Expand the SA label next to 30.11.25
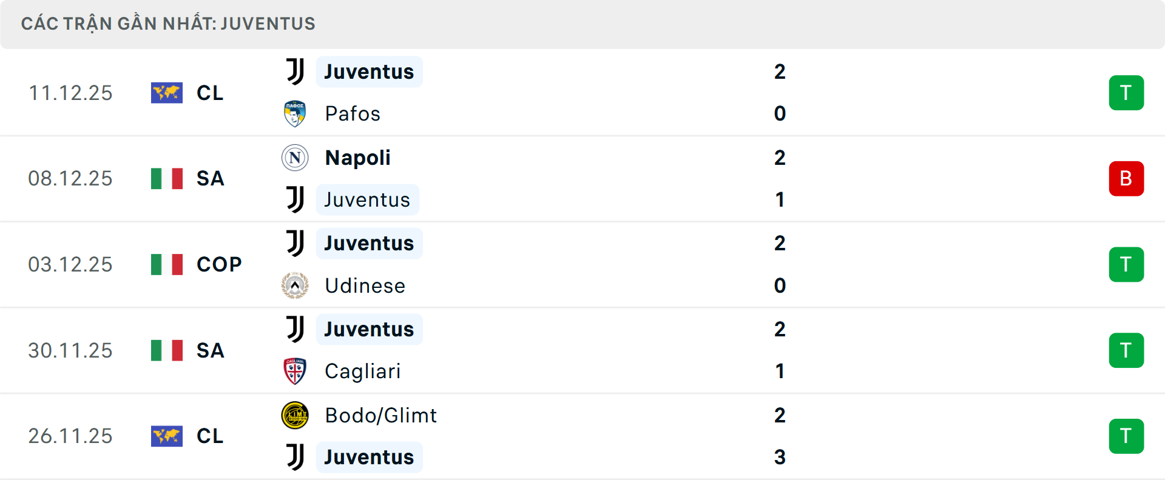This screenshot has height=480, width=1165. tap(209, 350)
